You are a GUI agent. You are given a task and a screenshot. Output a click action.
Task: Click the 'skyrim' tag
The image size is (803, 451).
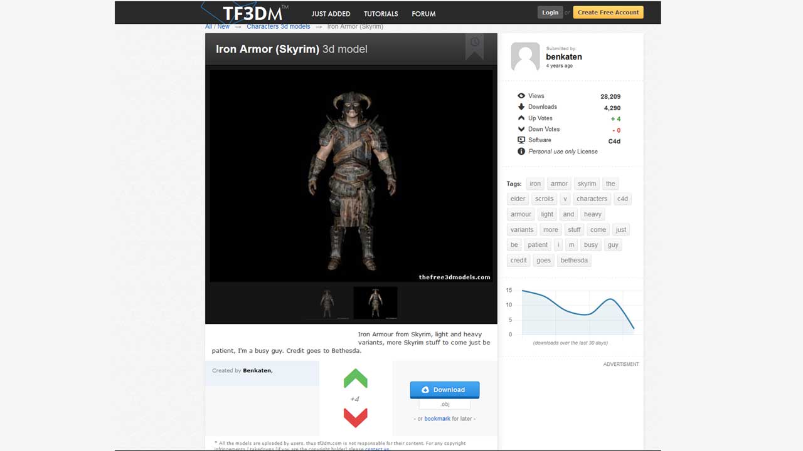pos(587,184)
